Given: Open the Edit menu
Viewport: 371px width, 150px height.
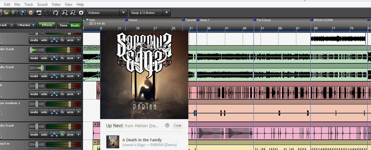Looking at the screenshot, I should (x=7, y=4).
